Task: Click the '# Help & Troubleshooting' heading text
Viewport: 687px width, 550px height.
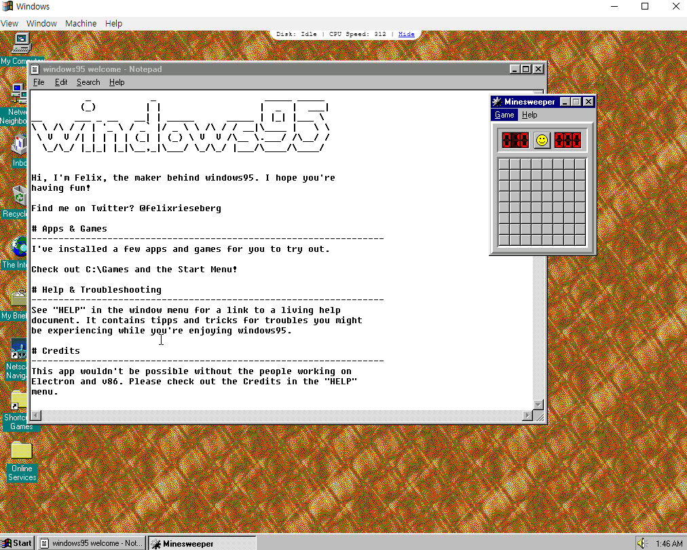Action: point(96,290)
